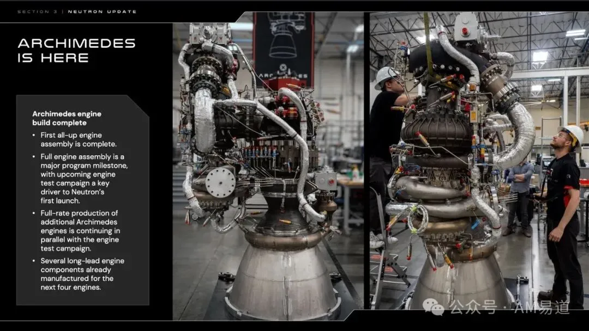
Task: Select the "Full-rate production" bullet paragraph
Action: pyautogui.click(x=77, y=230)
